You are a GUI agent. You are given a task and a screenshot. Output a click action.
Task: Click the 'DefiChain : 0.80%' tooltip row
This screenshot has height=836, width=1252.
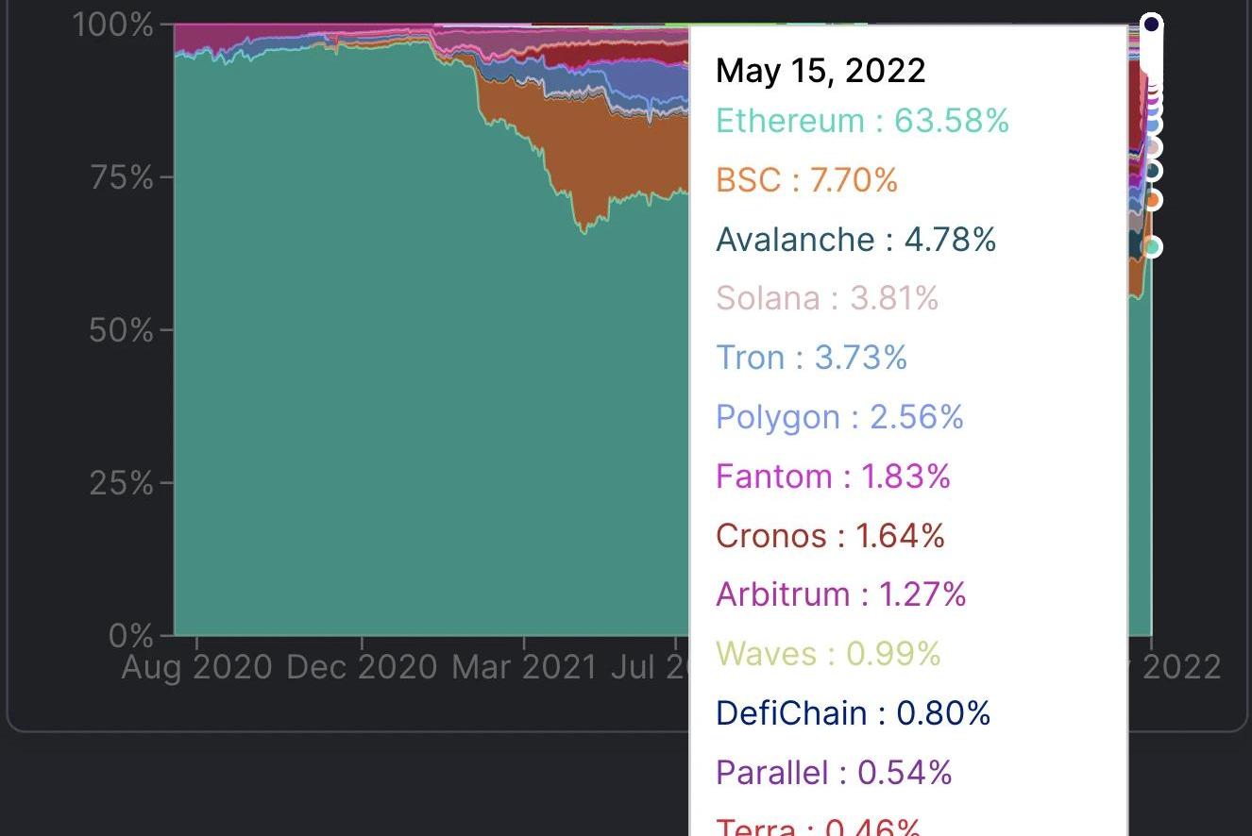coord(853,712)
